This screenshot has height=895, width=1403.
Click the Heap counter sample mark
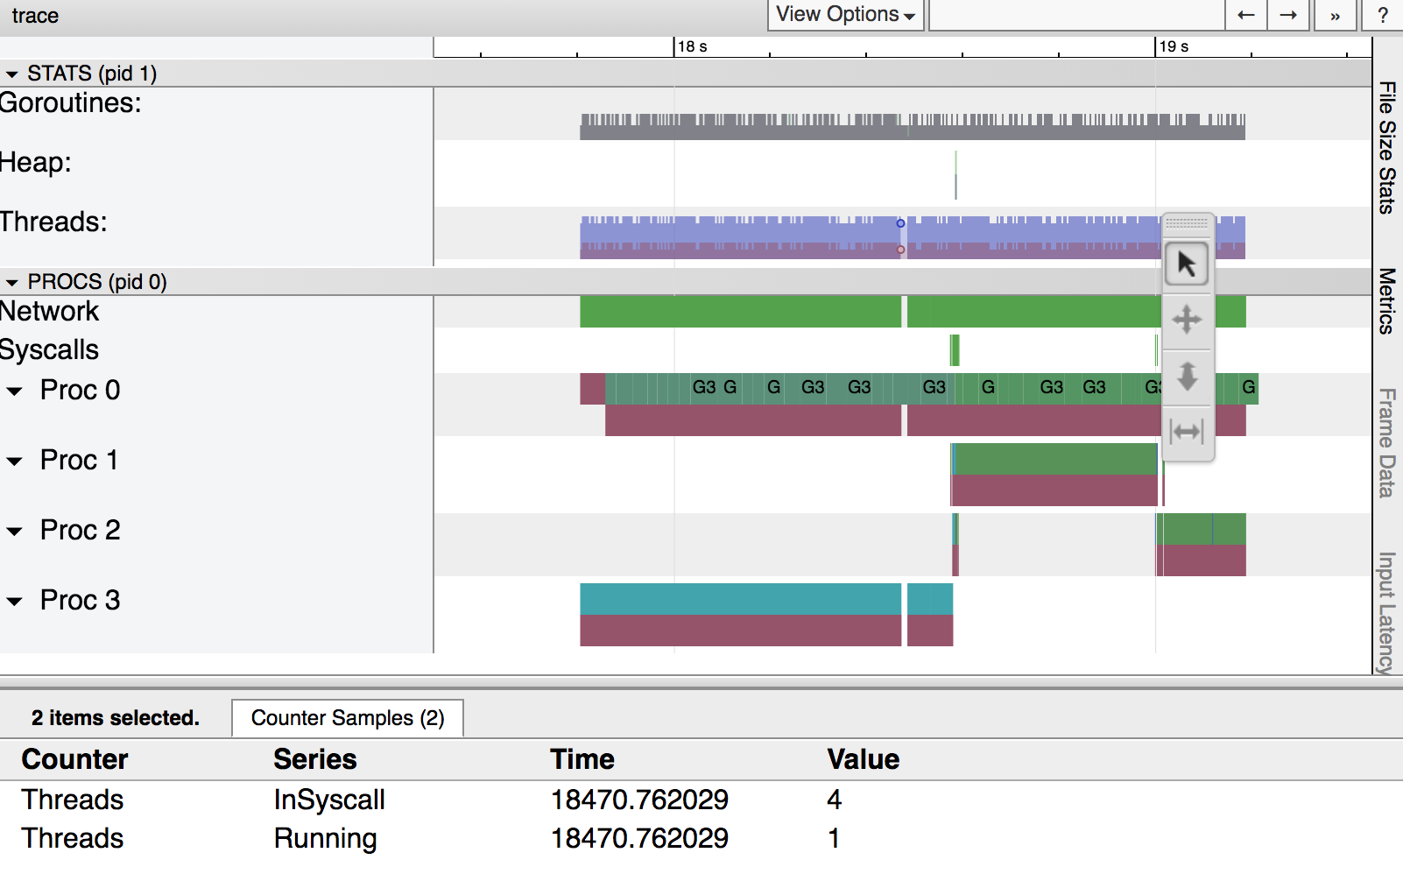click(955, 174)
